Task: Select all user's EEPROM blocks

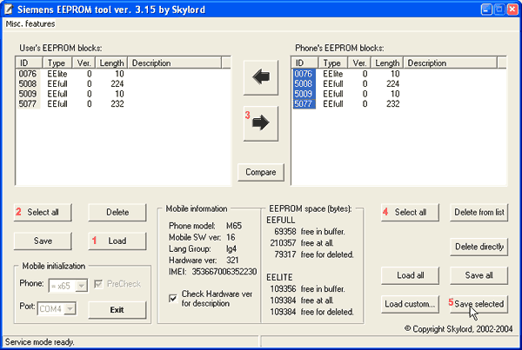Action: (x=43, y=212)
